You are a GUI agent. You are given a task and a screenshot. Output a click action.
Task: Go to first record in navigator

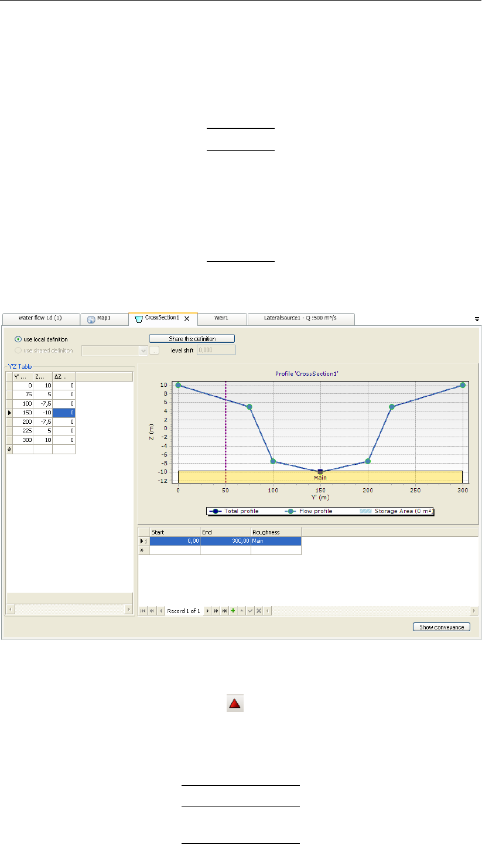click(x=143, y=611)
